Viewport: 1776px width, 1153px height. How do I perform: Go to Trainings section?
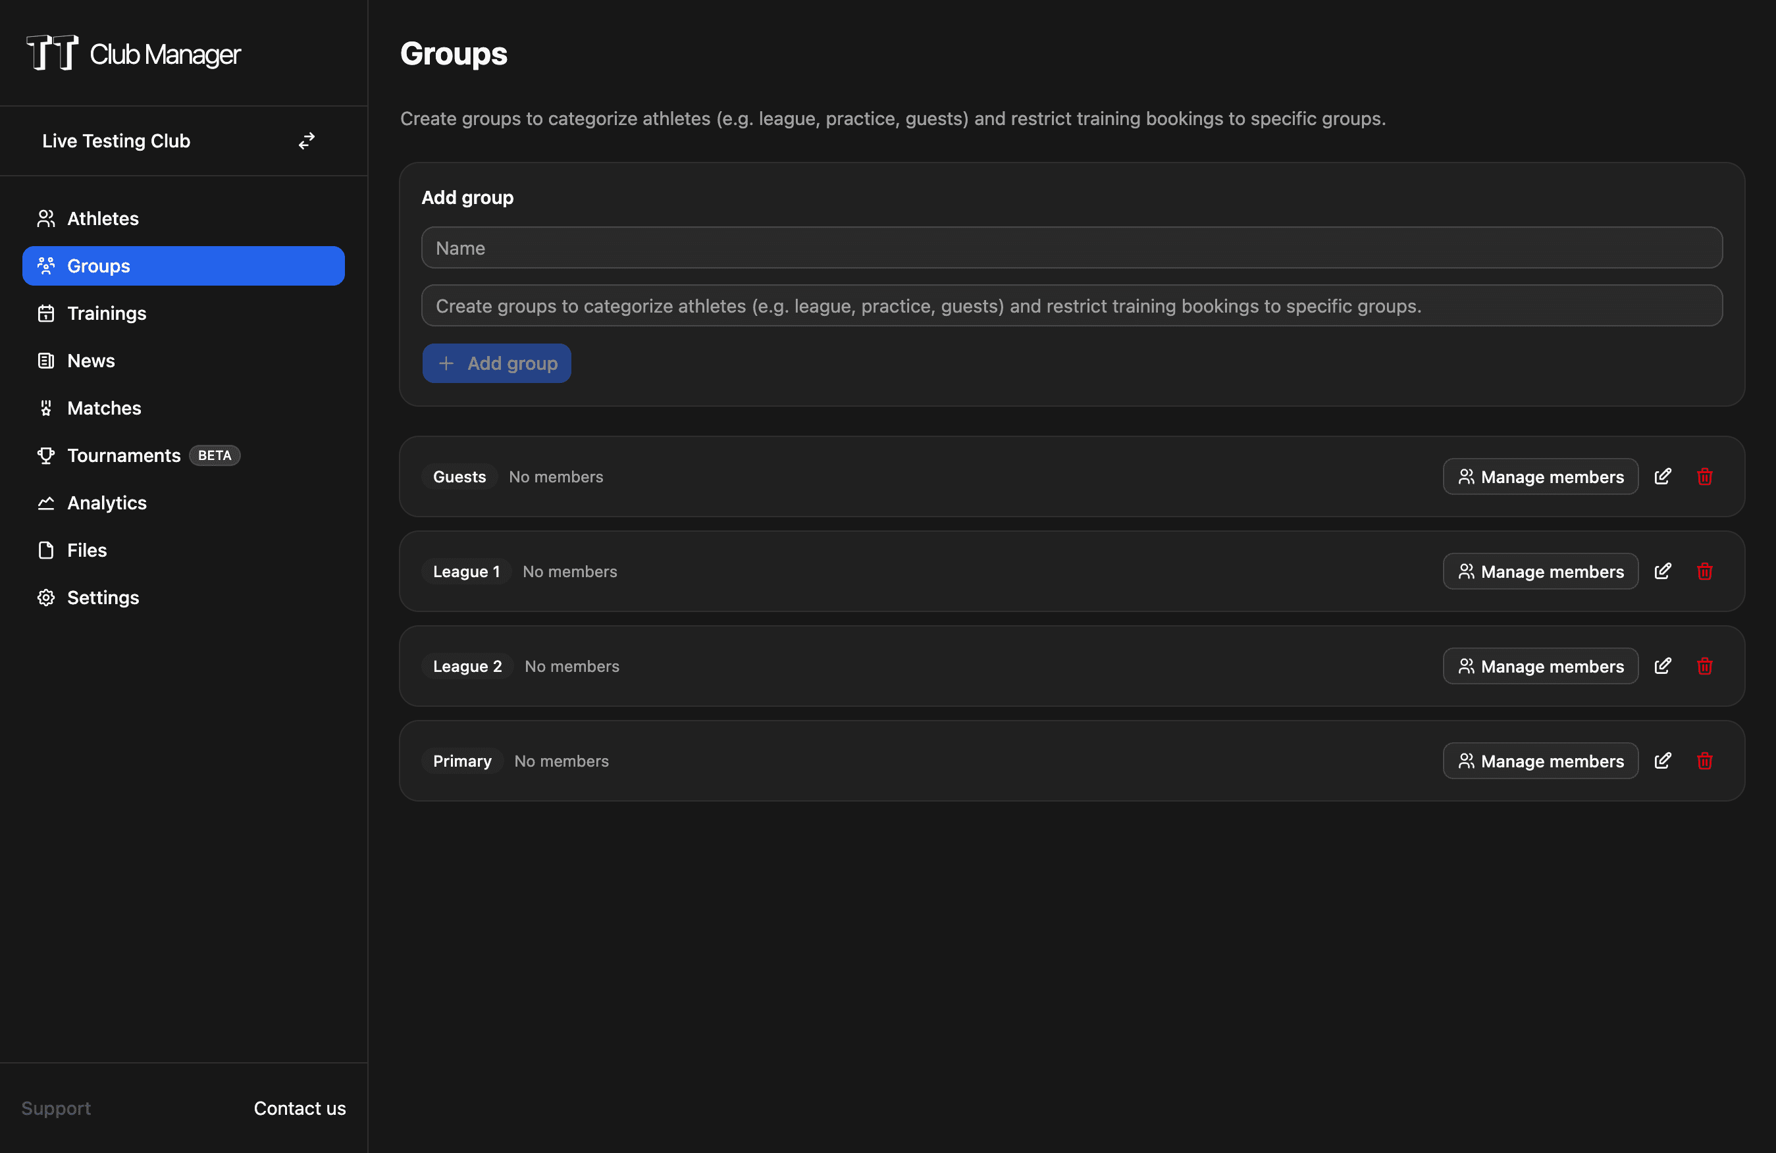pyautogui.click(x=184, y=313)
